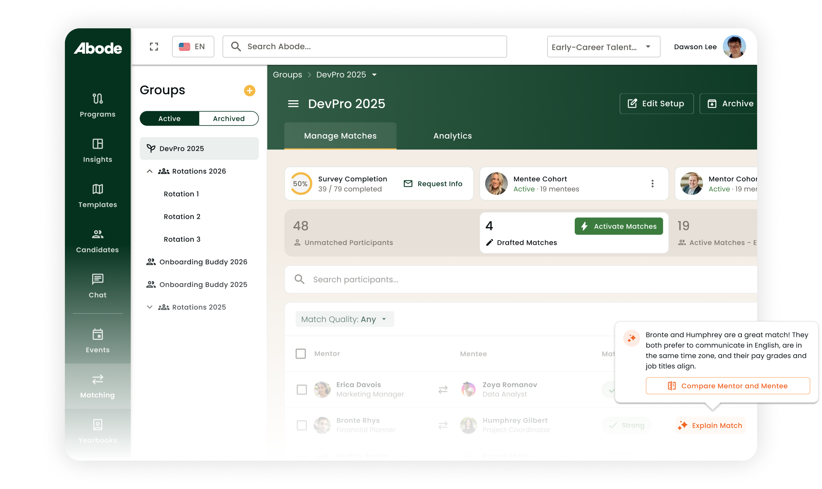Open Programs from the sidebar
Screen dimensions: 822x489
point(97,105)
